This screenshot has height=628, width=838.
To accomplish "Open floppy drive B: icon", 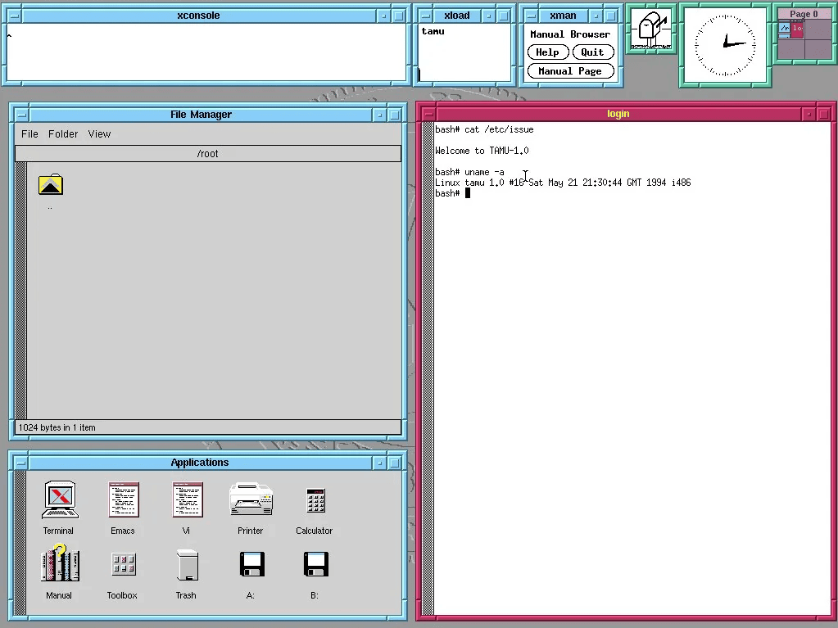I will [316, 564].
